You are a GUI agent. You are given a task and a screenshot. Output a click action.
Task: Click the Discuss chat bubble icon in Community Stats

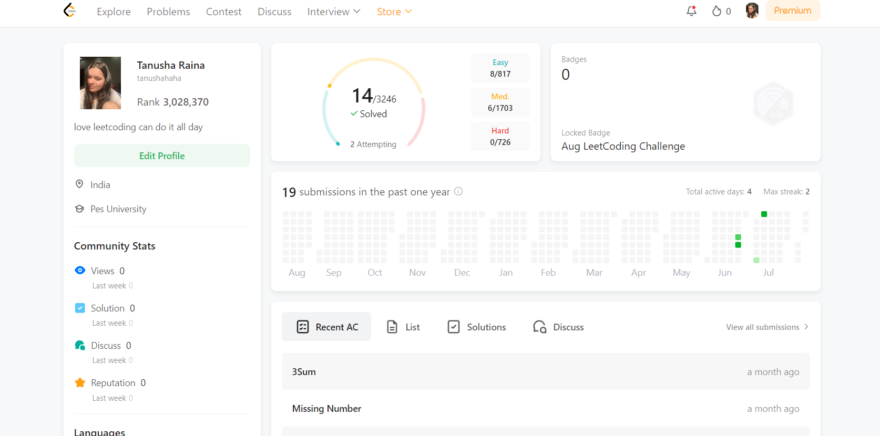80,345
